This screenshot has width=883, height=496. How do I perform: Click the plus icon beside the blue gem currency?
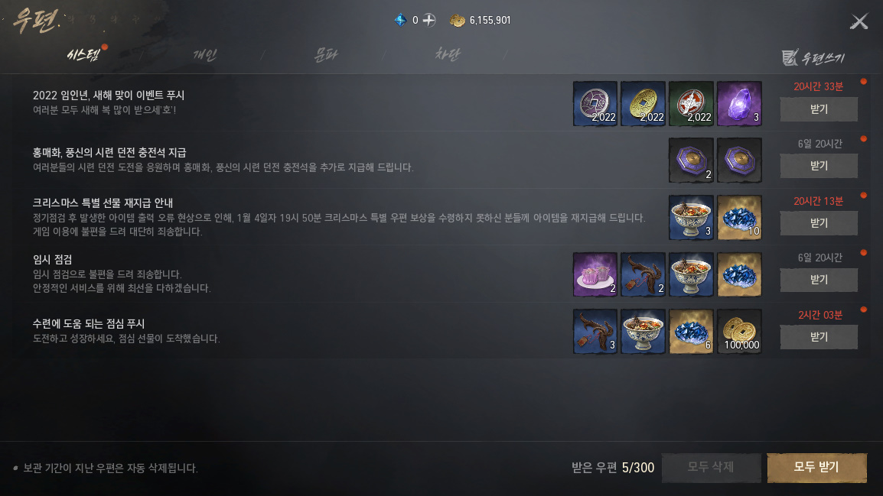(429, 20)
